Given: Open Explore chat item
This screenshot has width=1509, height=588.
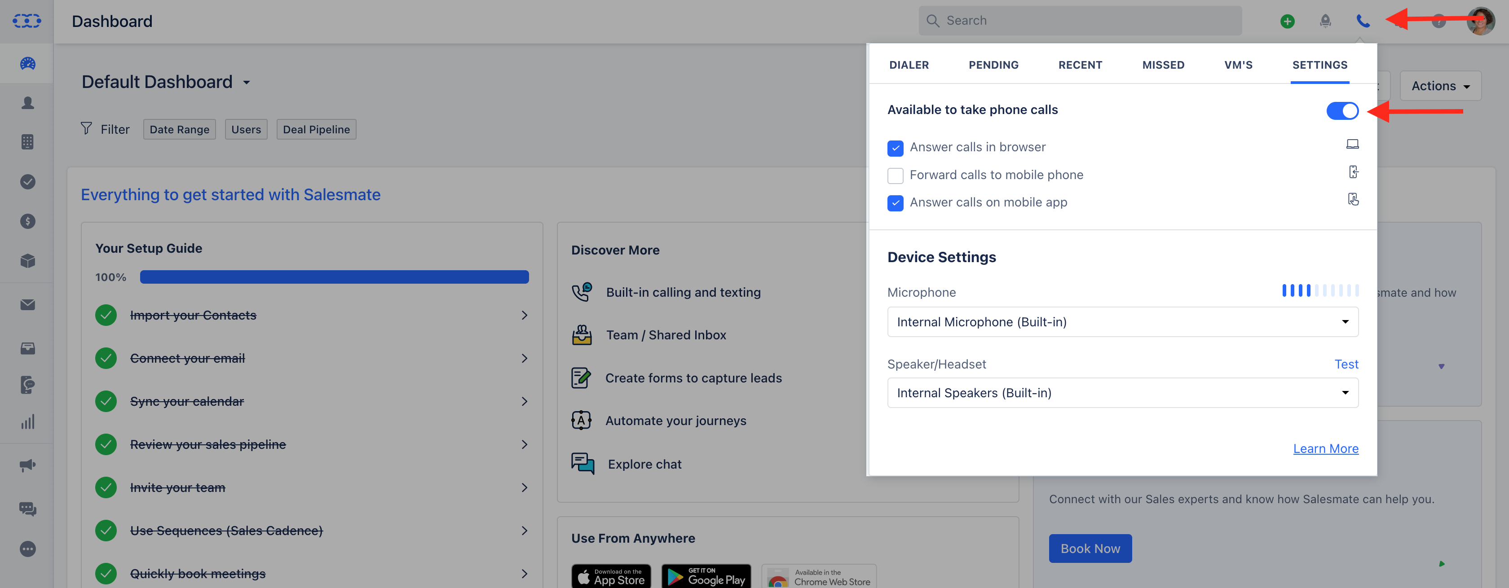Looking at the screenshot, I should click(626, 465).
